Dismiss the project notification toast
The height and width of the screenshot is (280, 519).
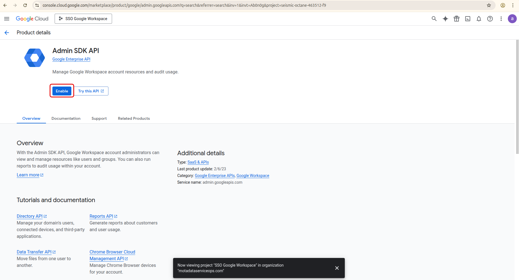pyautogui.click(x=337, y=268)
